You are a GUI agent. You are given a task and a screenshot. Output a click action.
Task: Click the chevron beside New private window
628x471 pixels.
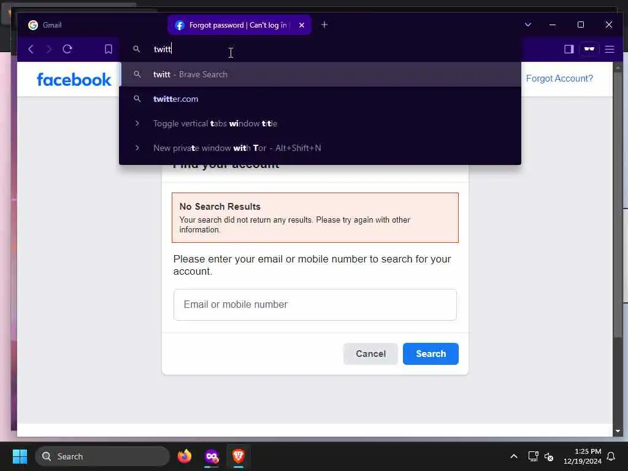click(x=137, y=148)
